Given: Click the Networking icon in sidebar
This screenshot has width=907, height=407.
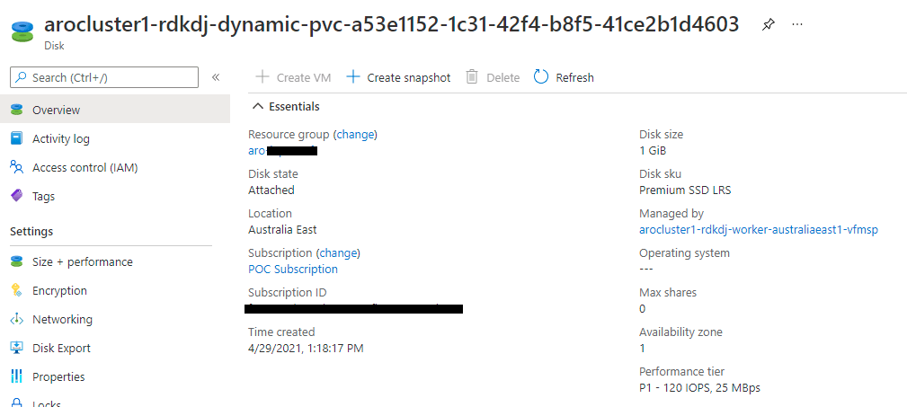Looking at the screenshot, I should click(16, 319).
